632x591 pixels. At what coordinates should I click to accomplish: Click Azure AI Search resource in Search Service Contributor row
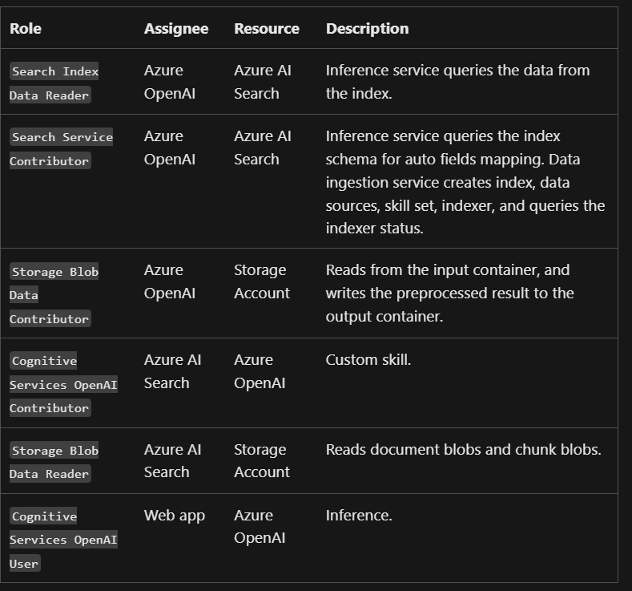263,148
